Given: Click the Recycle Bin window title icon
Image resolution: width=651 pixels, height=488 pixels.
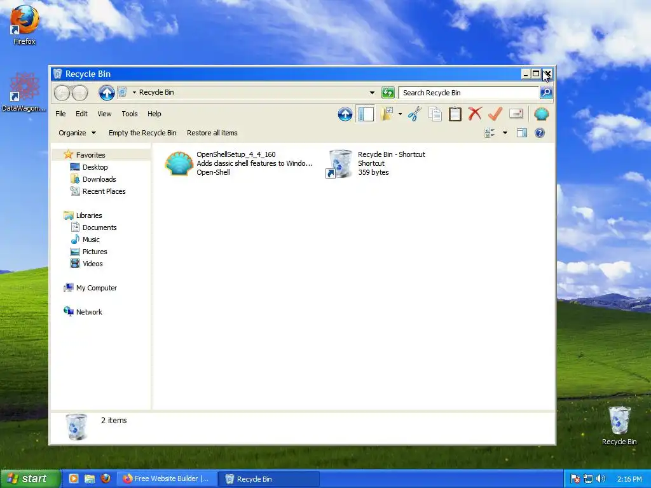Looking at the screenshot, I should 58,74.
